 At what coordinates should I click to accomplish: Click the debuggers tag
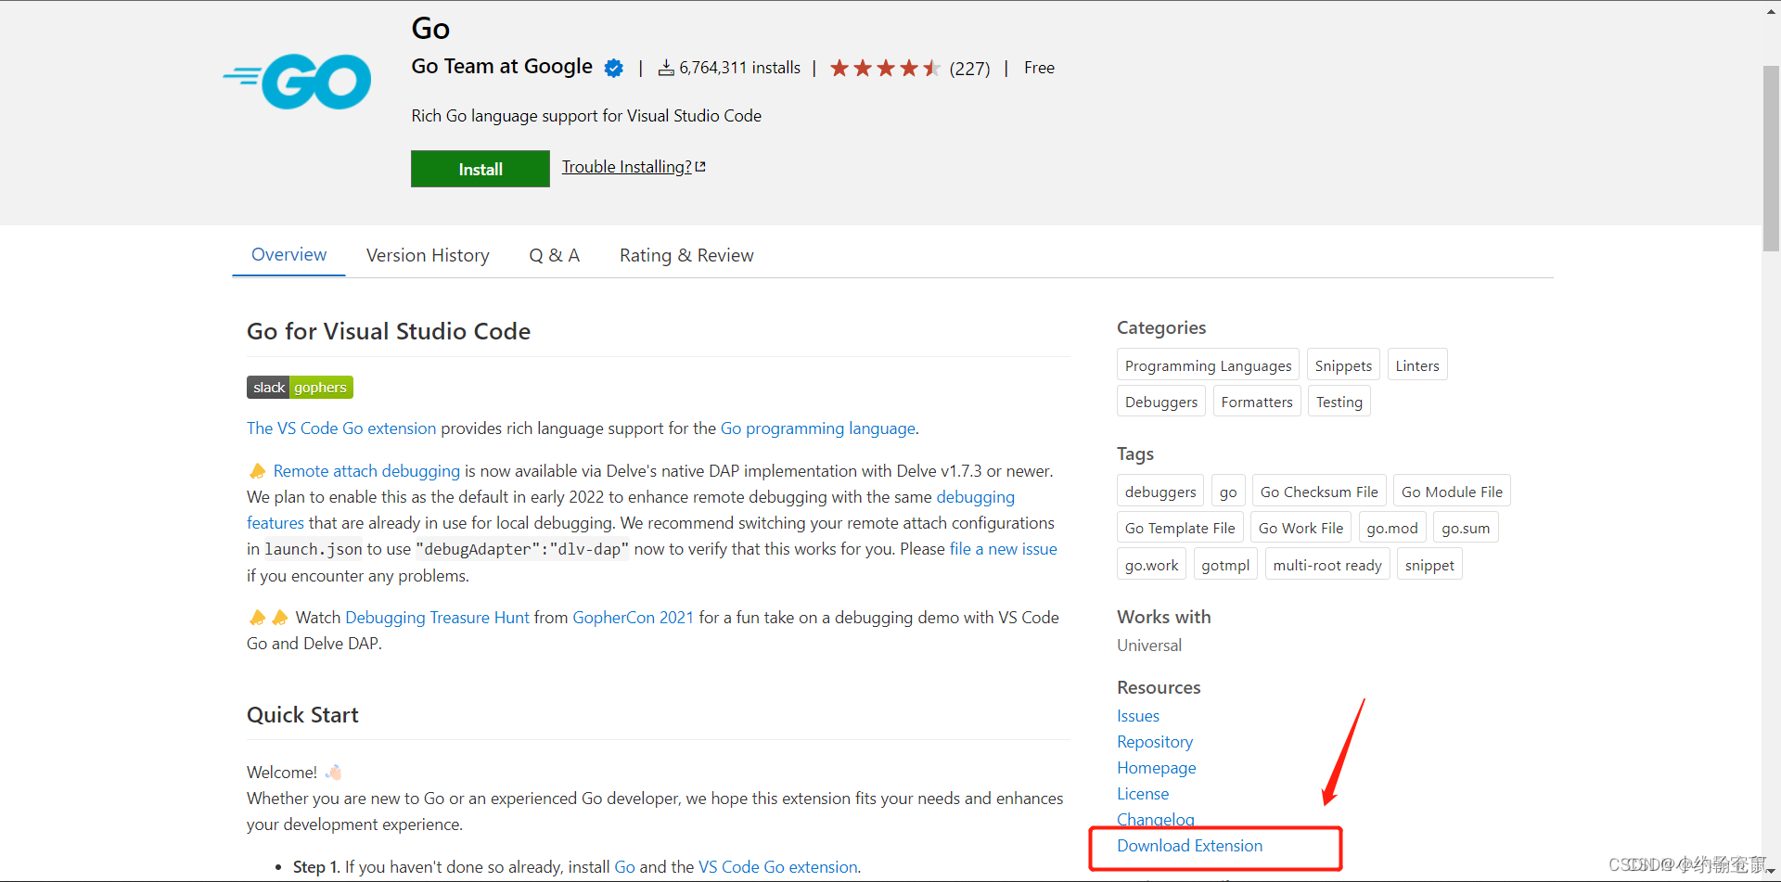click(1160, 492)
